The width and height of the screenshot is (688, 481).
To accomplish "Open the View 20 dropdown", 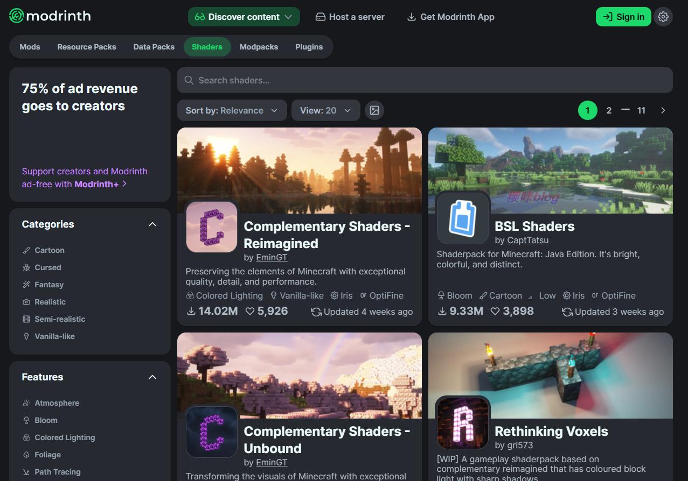I will click(x=325, y=110).
